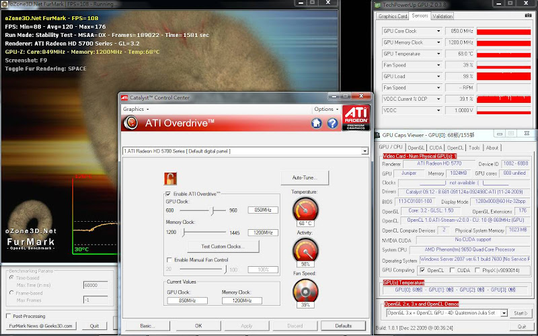This screenshot has height=336, width=538.
Task: Switch to the OpenCL tab in GPU Caps Viewer
Action: 455,148
